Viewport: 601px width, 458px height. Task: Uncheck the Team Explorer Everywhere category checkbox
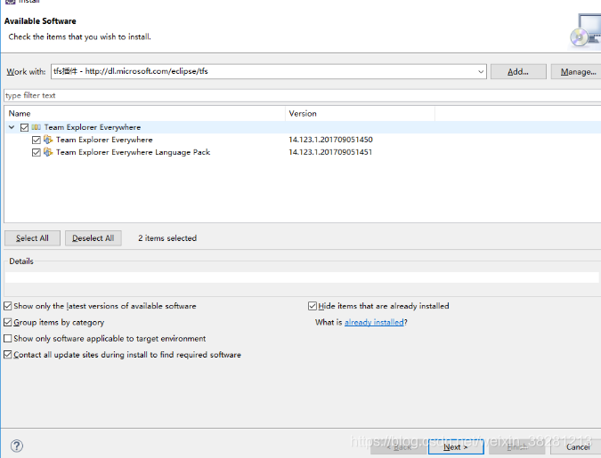25,127
